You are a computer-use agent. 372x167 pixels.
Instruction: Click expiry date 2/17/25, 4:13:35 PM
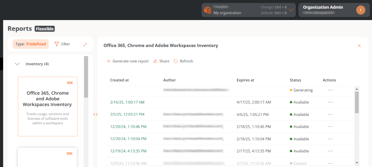254,151
